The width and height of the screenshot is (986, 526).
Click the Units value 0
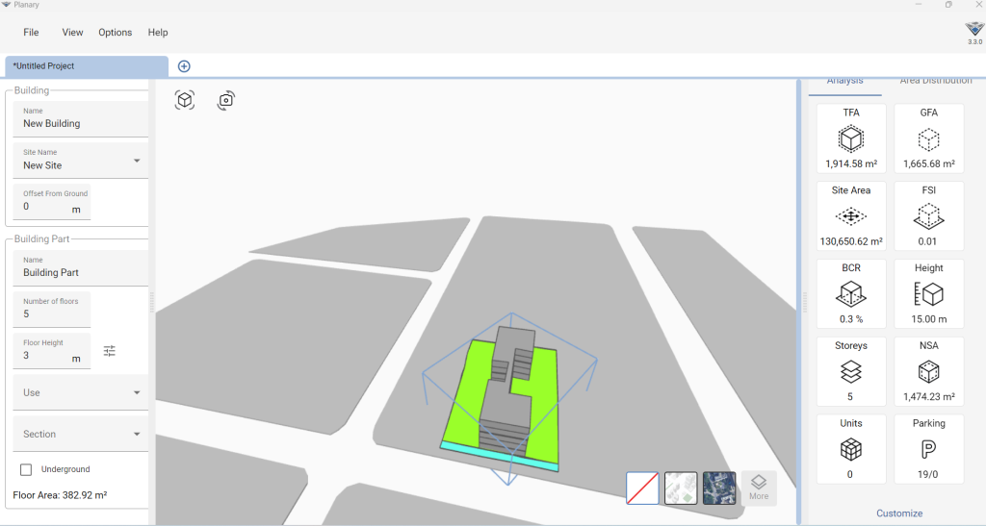point(849,474)
